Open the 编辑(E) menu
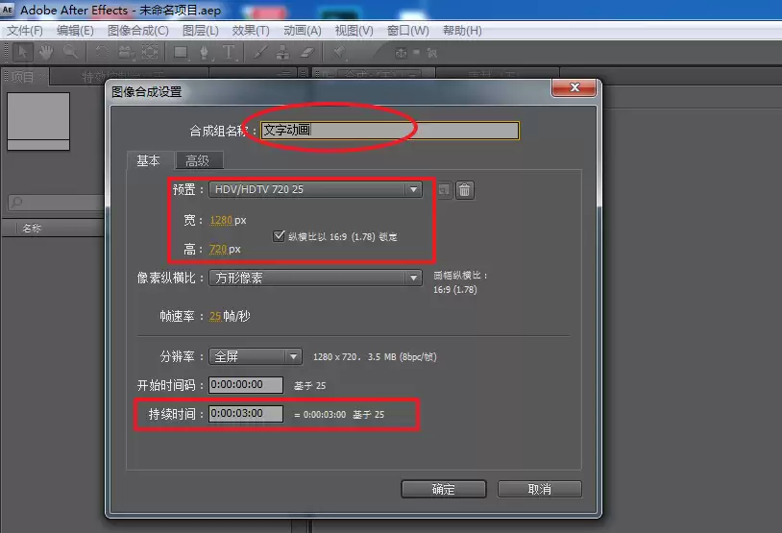The height and width of the screenshot is (533, 782). 75,31
